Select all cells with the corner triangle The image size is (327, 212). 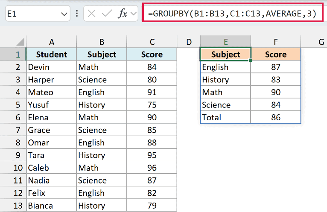[20, 41]
